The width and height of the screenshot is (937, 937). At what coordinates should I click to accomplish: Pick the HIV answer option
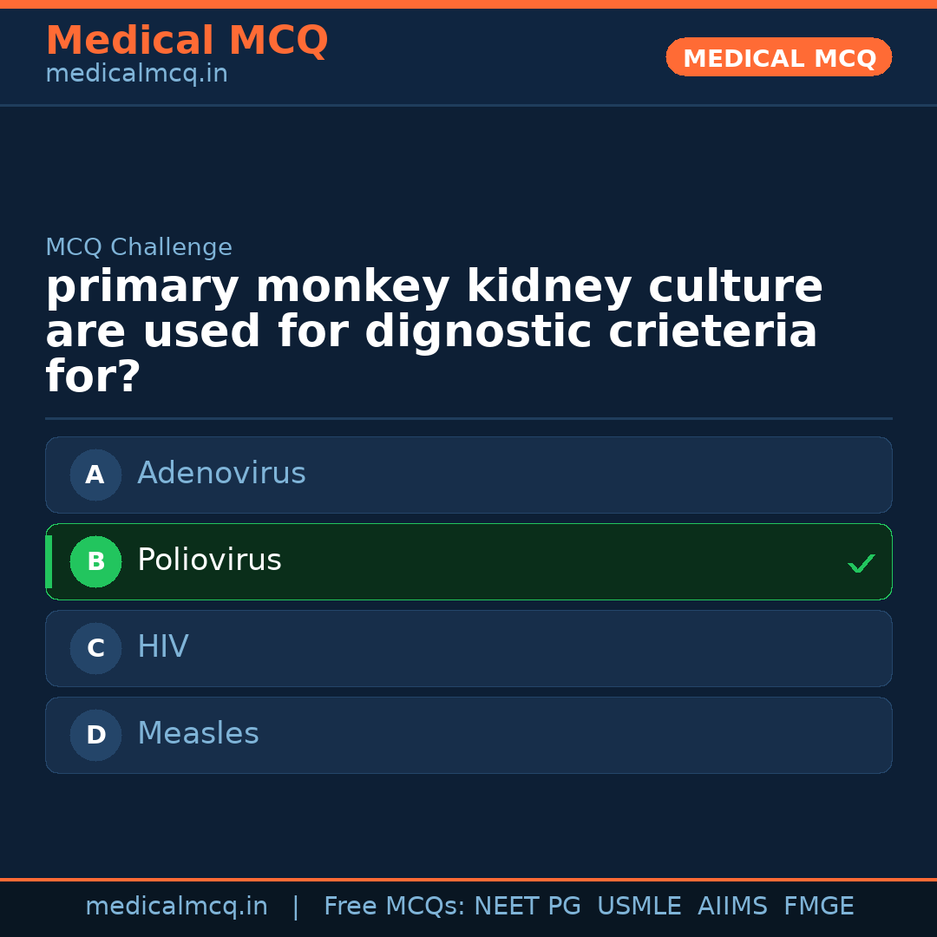pyautogui.click(x=468, y=648)
